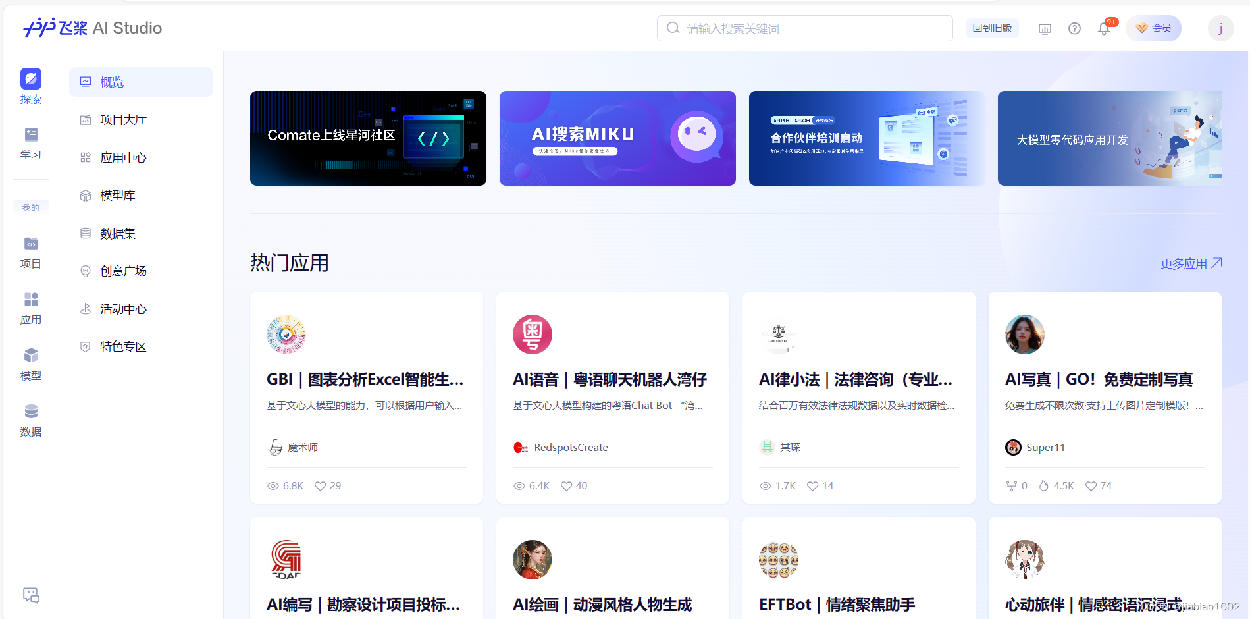1250x619 pixels.
Task: Click the 热门应用 section heading
Action: pos(290,263)
